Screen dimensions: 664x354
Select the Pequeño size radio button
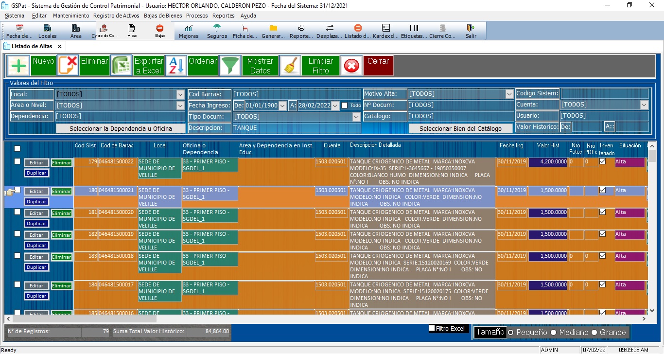point(510,332)
